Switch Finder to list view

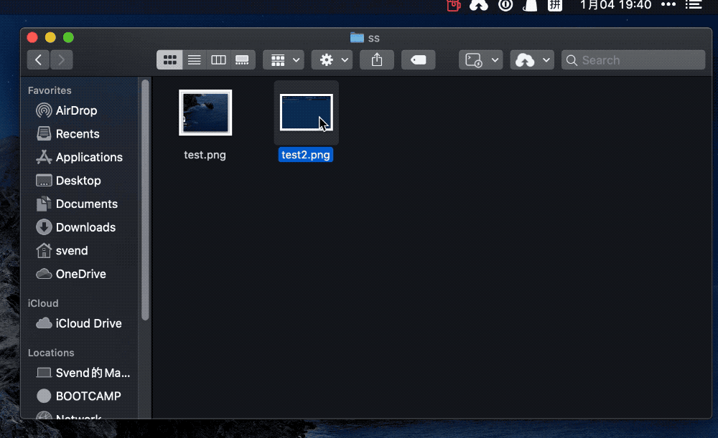coord(194,60)
